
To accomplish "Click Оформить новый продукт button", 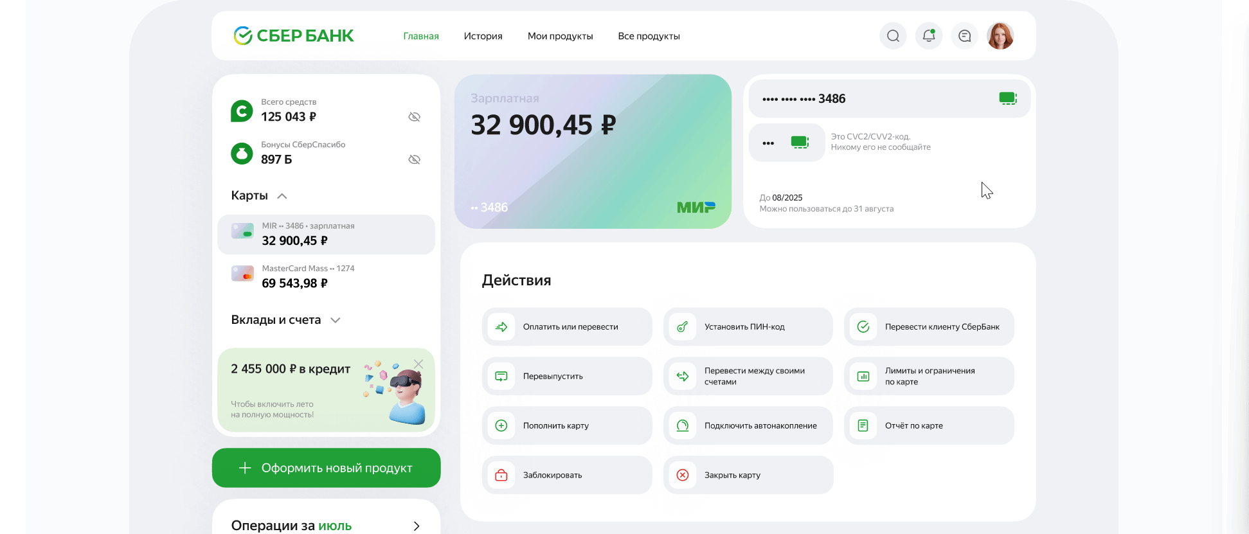I will click(326, 468).
